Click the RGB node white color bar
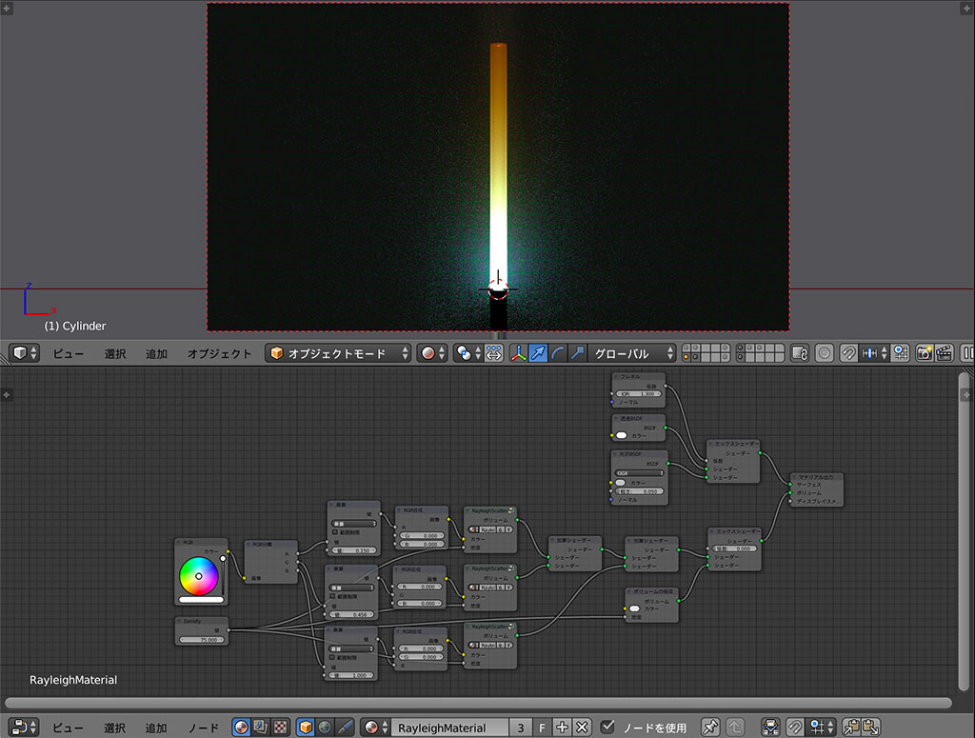 [201, 600]
